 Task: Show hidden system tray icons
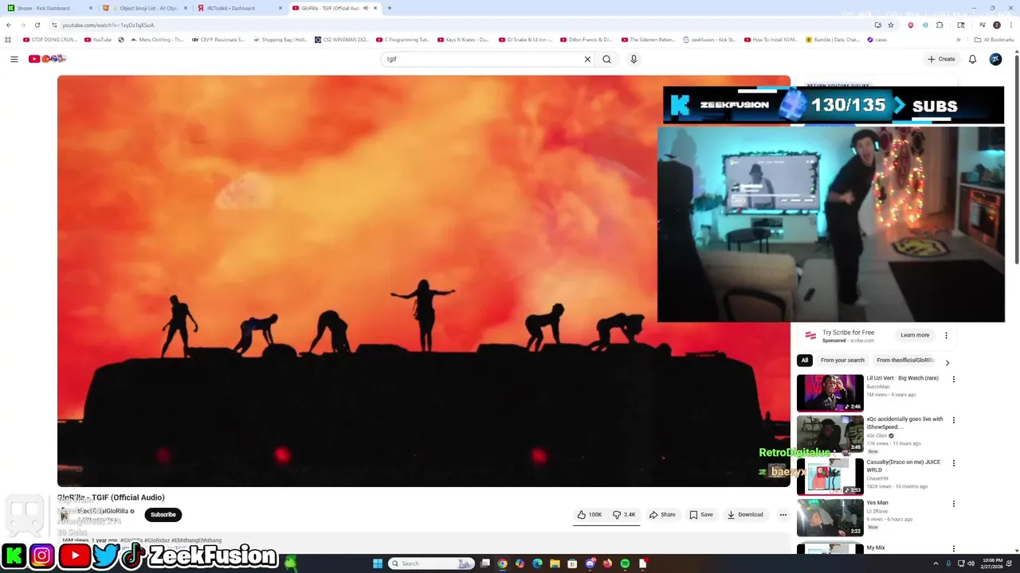click(936, 563)
